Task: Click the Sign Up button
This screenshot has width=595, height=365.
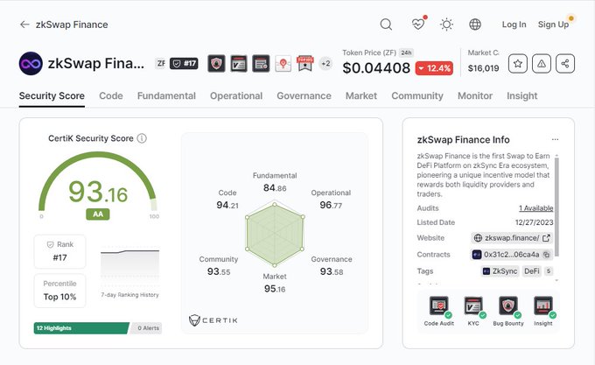Action: pyautogui.click(x=553, y=25)
